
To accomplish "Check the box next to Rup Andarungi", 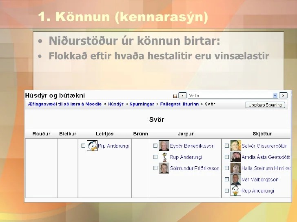I will [155, 157].
